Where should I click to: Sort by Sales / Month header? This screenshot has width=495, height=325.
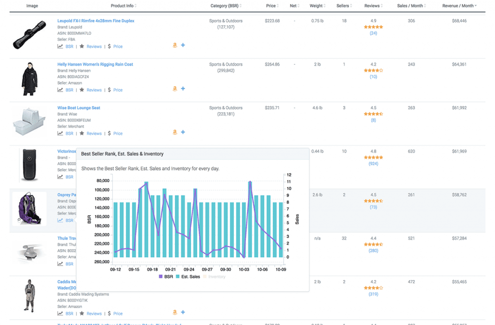coord(411,6)
